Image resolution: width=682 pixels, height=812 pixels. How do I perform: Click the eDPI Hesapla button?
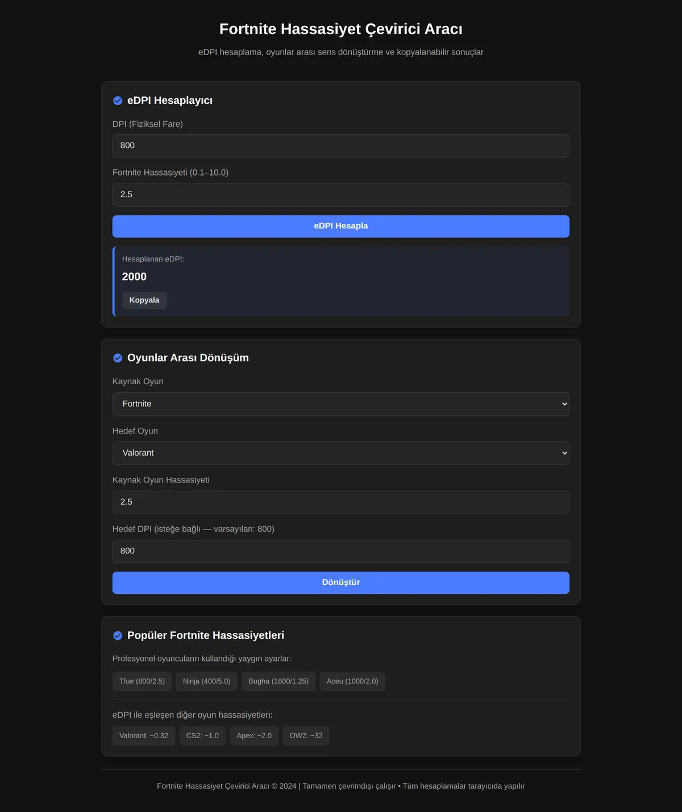[341, 226]
